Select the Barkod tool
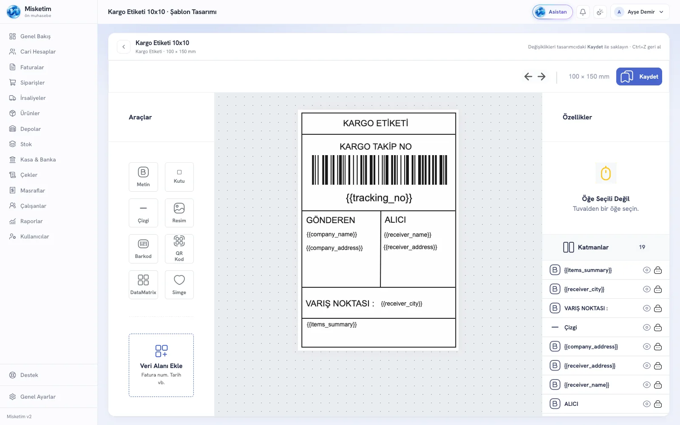This screenshot has width=680, height=425. (x=143, y=249)
